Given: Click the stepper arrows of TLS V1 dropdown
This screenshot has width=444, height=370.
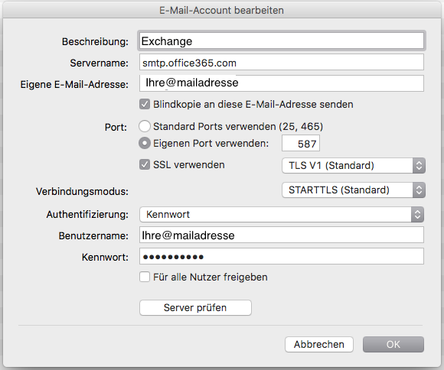Looking at the screenshot, I should coord(419,165).
